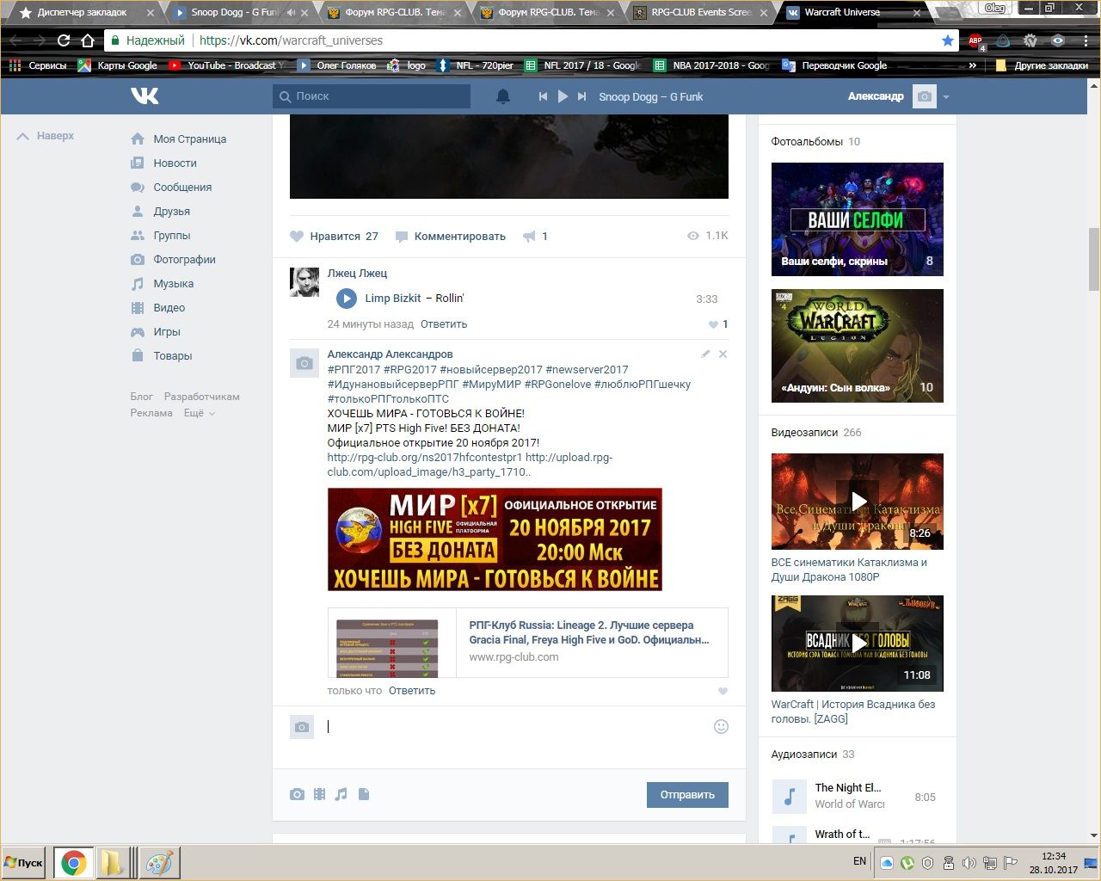Go to the Chrome home page
The height and width of the screenshot is (881, 1101).
coord(88,40)
